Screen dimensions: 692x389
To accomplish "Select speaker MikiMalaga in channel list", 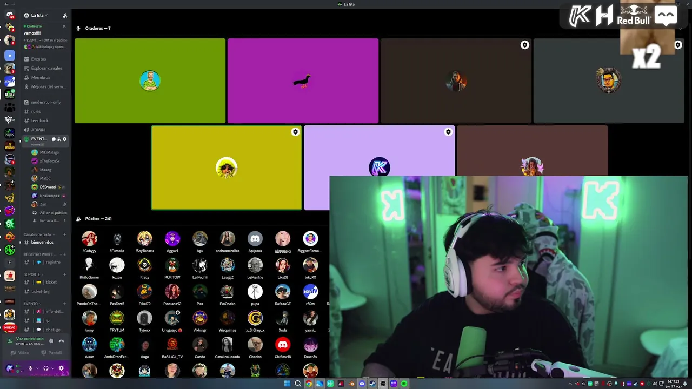I will tap(49, 152).
